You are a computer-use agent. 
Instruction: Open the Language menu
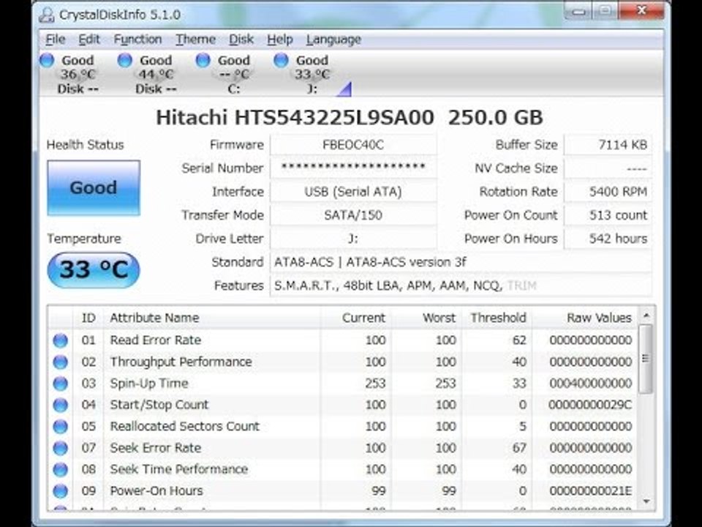click(333, 40)
